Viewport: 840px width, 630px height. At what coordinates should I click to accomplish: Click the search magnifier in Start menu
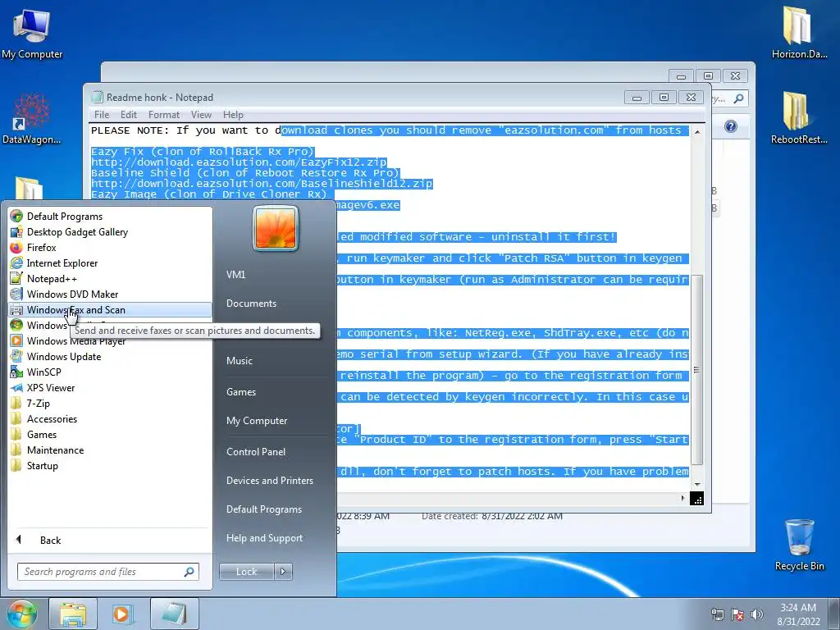189,572
